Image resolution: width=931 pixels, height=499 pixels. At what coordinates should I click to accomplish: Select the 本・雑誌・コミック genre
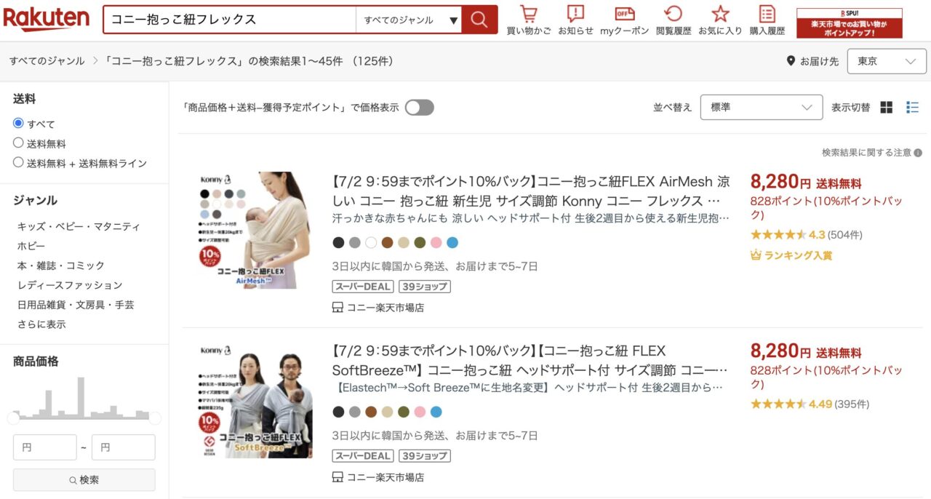61,266
